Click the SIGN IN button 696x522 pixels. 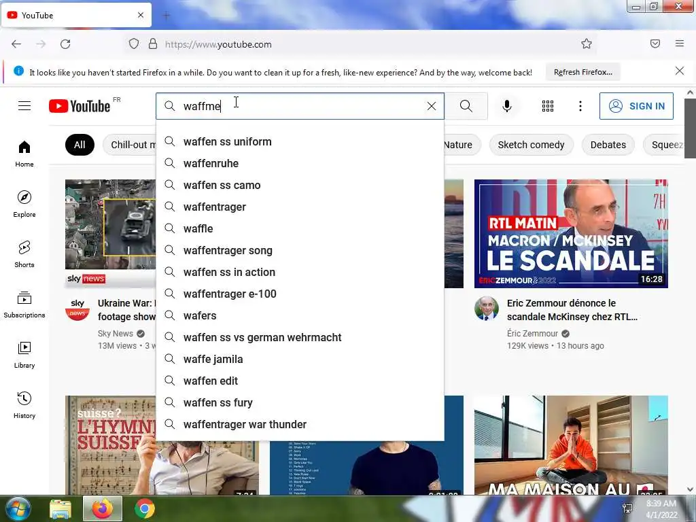[636, 106]
